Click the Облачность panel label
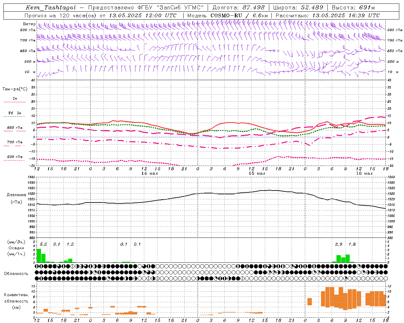Viewport: 404px width, 323px height. (x=16, y=274)
